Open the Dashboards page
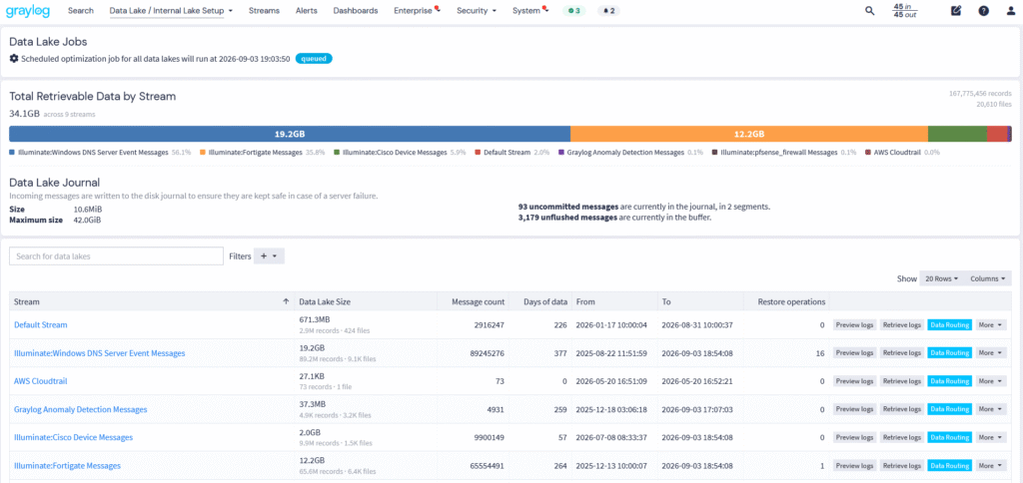The height and width of the screenshot is (483, 1023). (x=356, y=10)
